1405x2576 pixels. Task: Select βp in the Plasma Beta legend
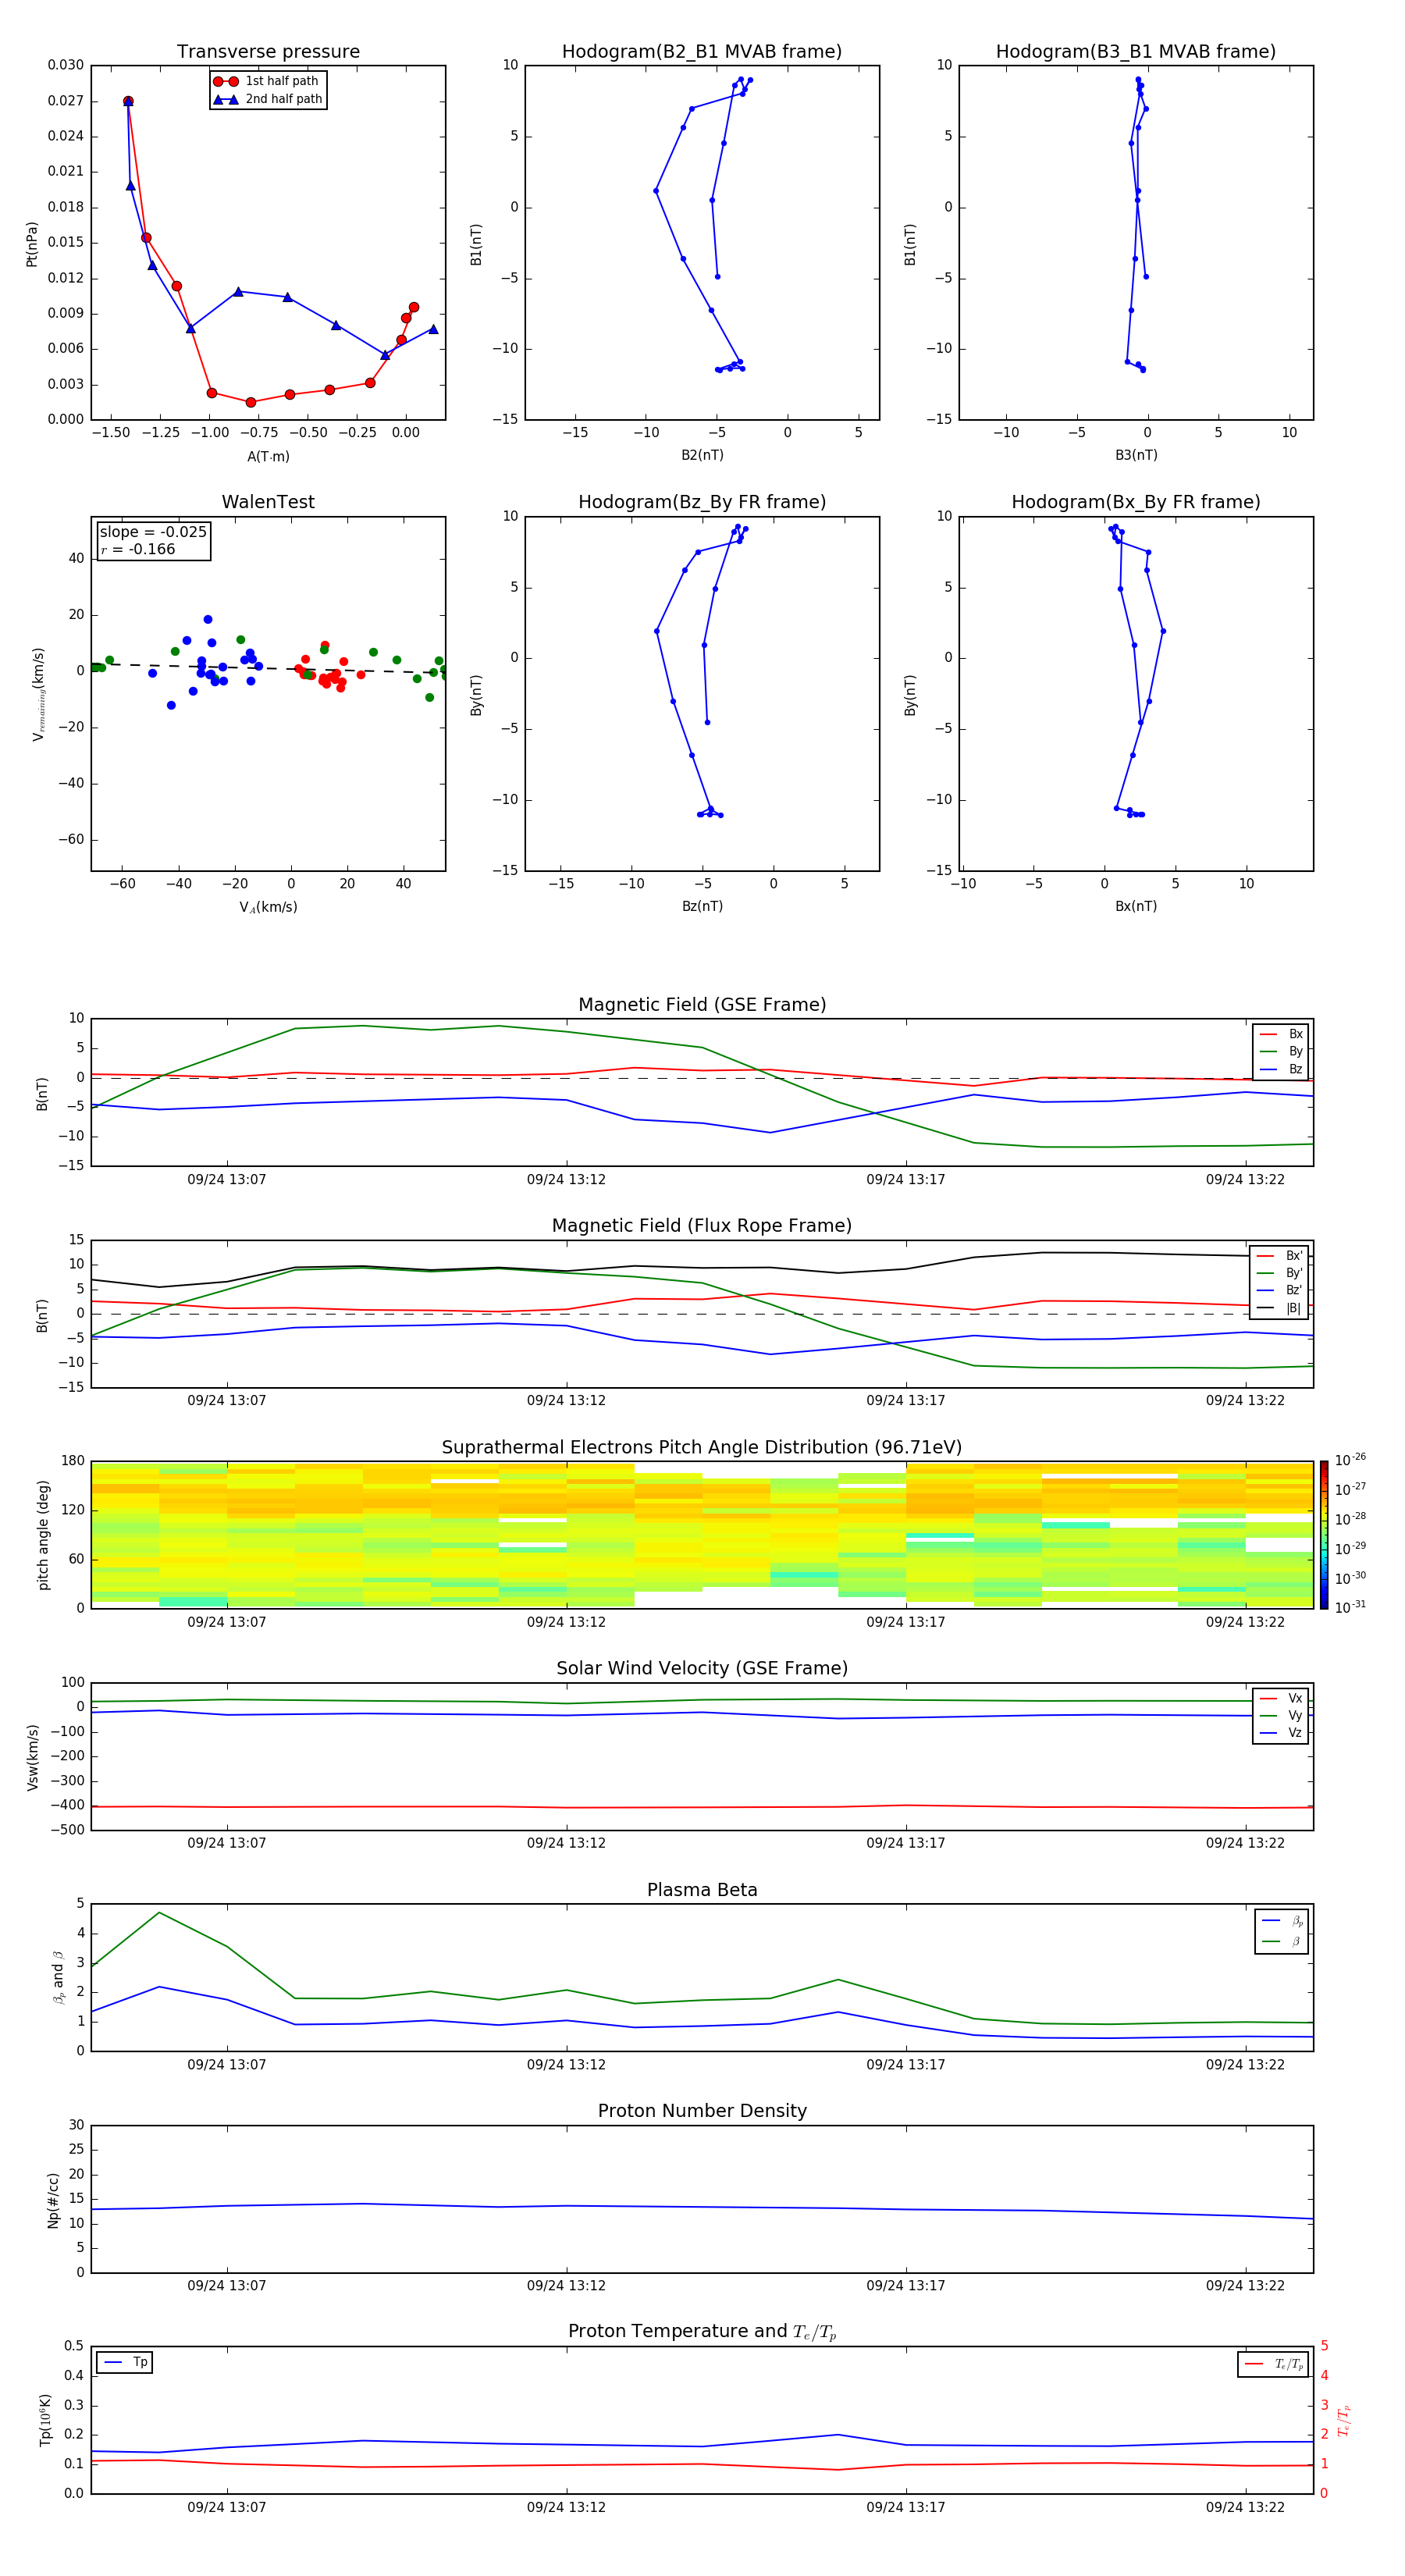pyautogui.click(x=1283, y=1921)
